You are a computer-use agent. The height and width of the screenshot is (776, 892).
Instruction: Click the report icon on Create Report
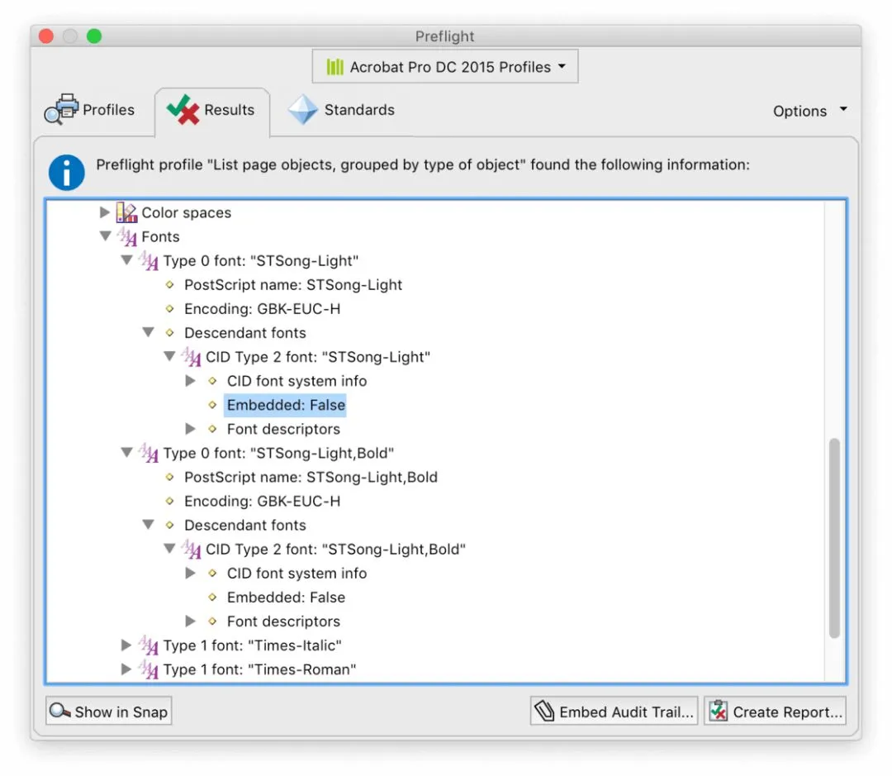[x=719, y=711]
